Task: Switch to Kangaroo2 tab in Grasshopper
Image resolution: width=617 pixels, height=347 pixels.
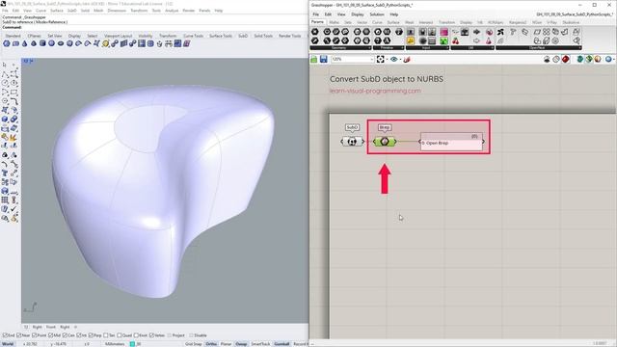Action: (518, 22)
